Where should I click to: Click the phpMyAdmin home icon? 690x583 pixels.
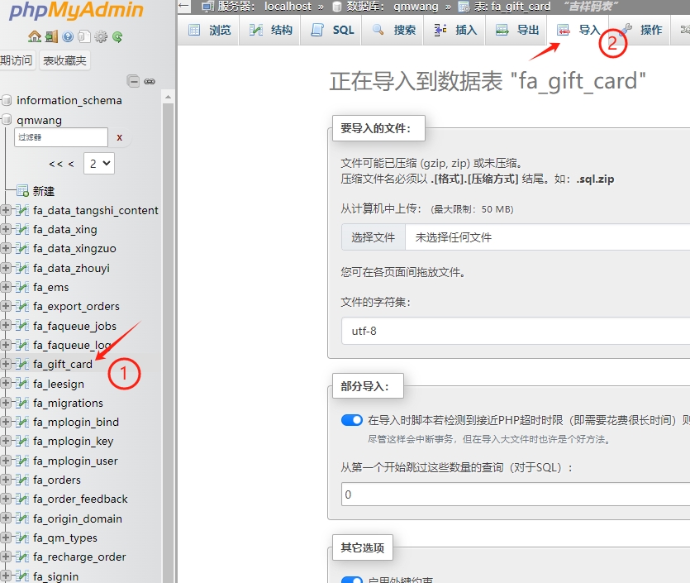pyautogui.click(x=35, y=36)
